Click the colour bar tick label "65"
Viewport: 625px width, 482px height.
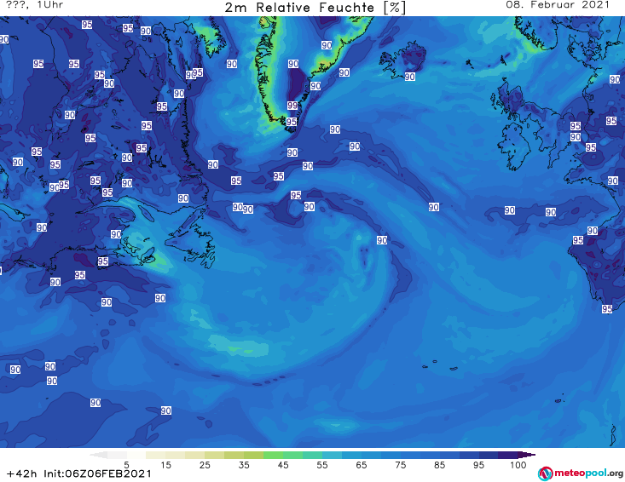[362, 465]
